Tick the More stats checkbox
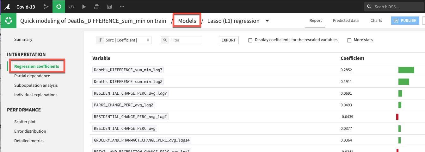 point(349,40)
